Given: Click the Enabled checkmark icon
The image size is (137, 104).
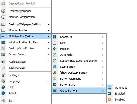Looking at the screenshot, I should point(110,94).
